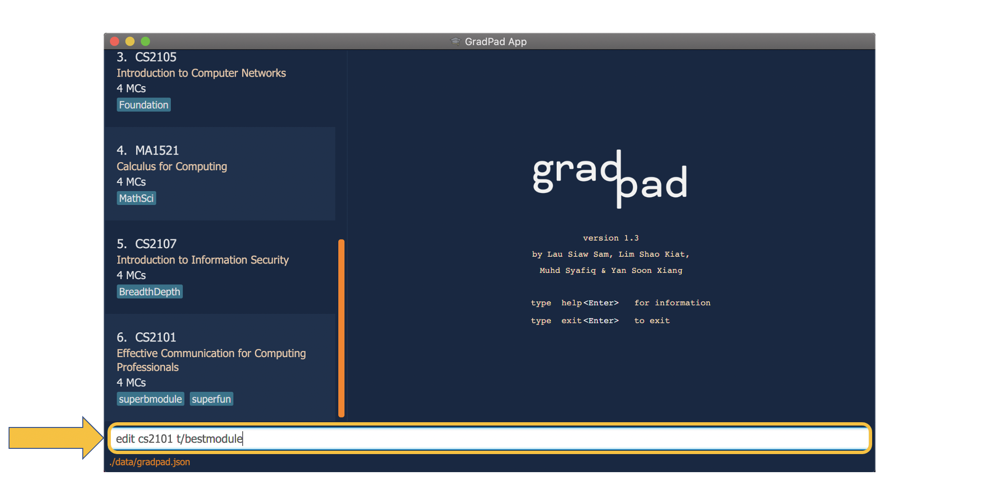This screenshot has width=983, height=504.
Task: Close the GradPad window with red button
Action: point(115,41)
